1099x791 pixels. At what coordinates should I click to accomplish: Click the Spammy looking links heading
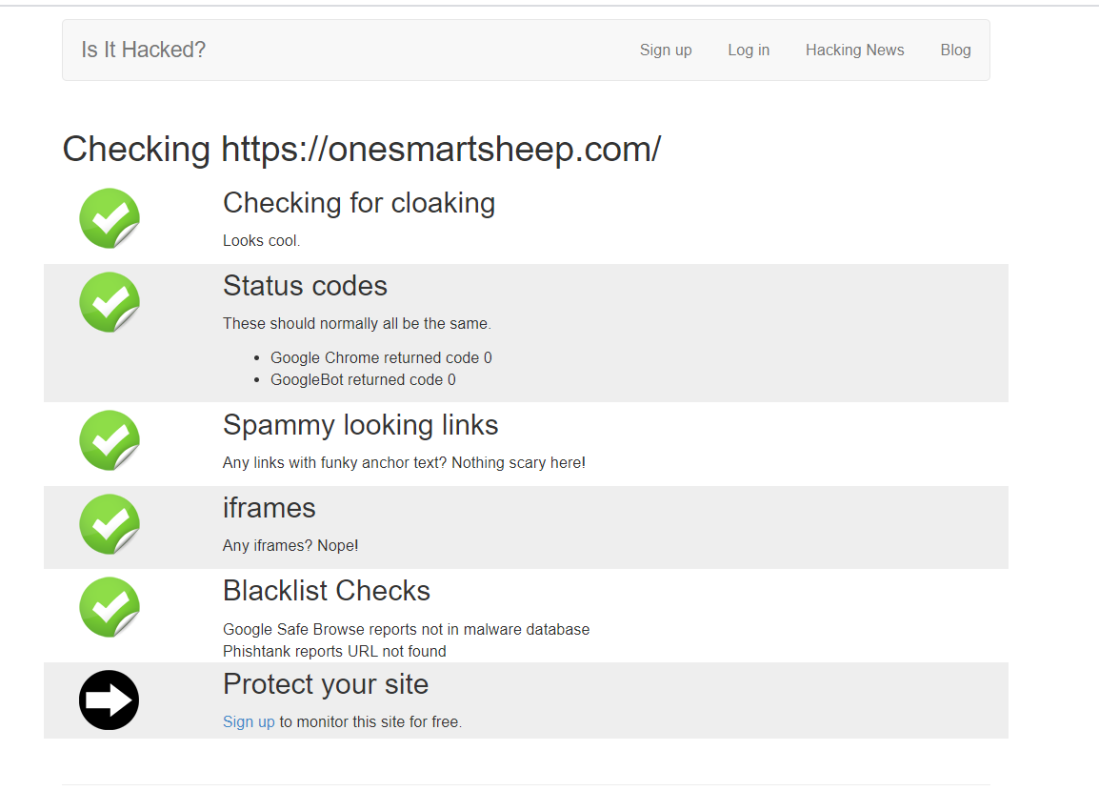(360, 426)
